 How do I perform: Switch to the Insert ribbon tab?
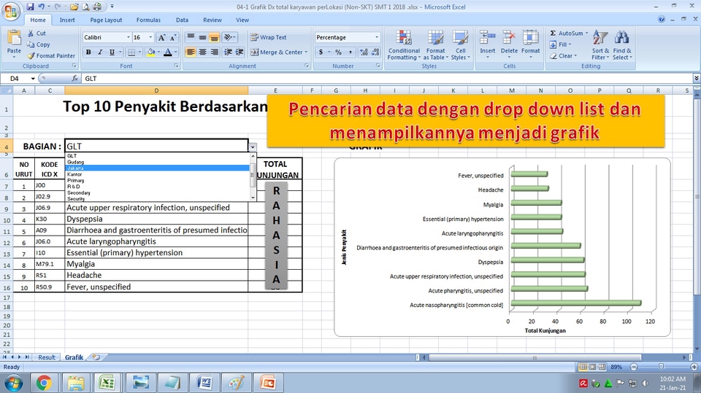coord(67,20)
